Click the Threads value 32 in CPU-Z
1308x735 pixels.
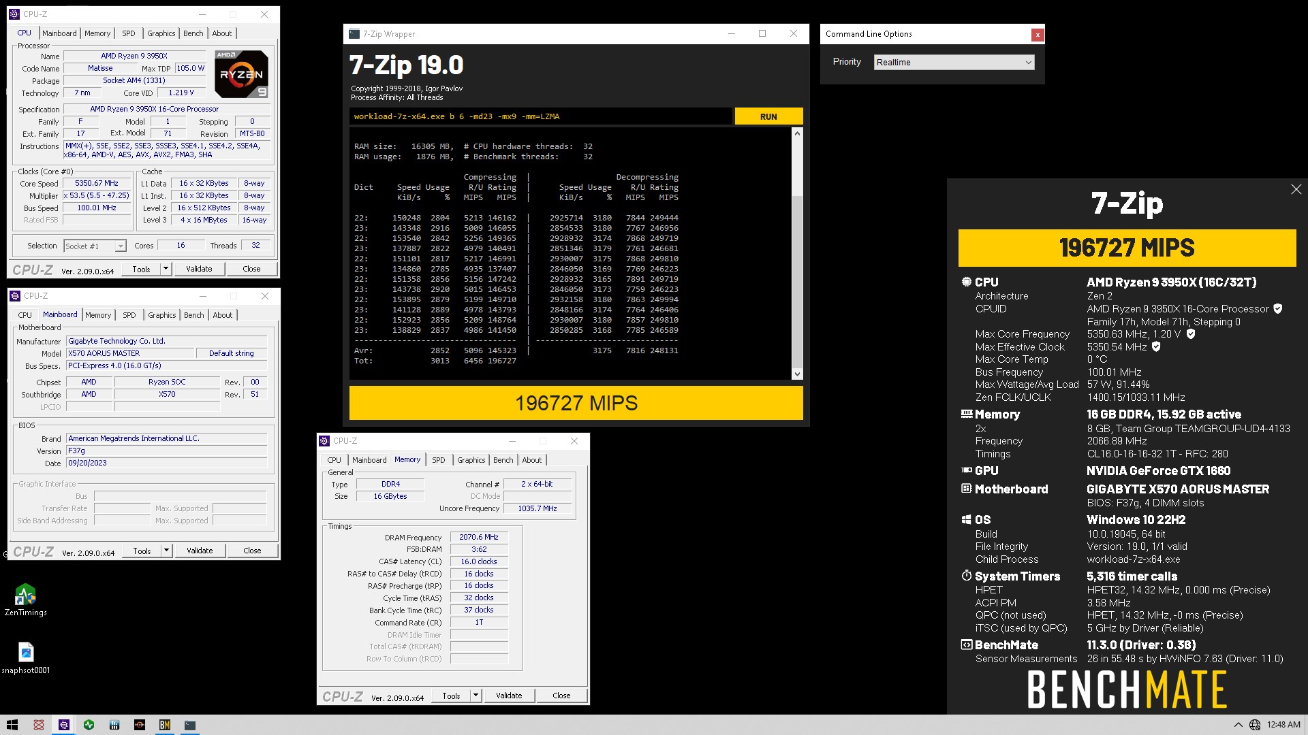[255, 246]
